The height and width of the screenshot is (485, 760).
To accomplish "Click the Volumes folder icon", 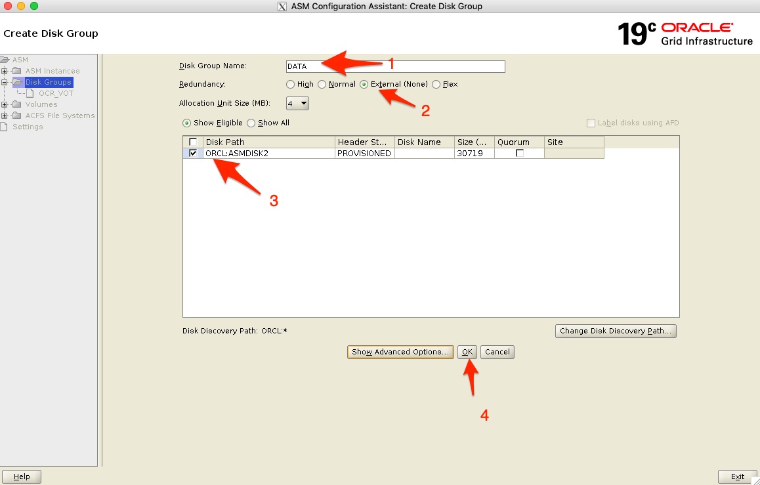I will click(x=17, y=104).
